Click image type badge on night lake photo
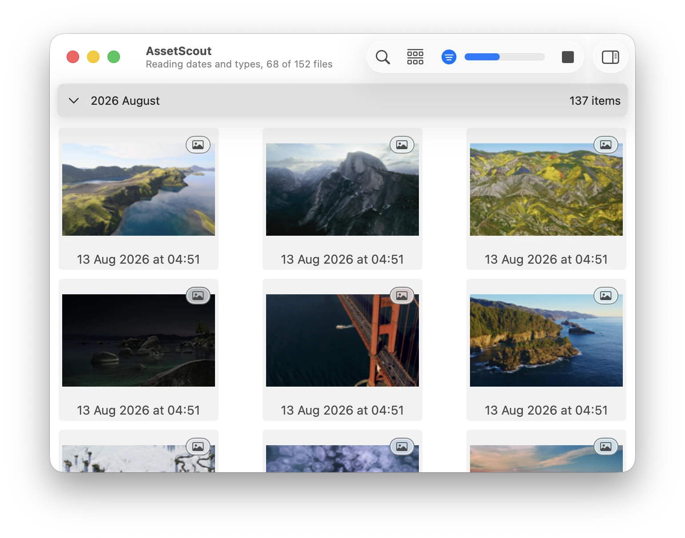 pos(198,296)
